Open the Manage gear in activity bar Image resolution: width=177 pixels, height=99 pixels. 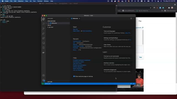(43, 80)
